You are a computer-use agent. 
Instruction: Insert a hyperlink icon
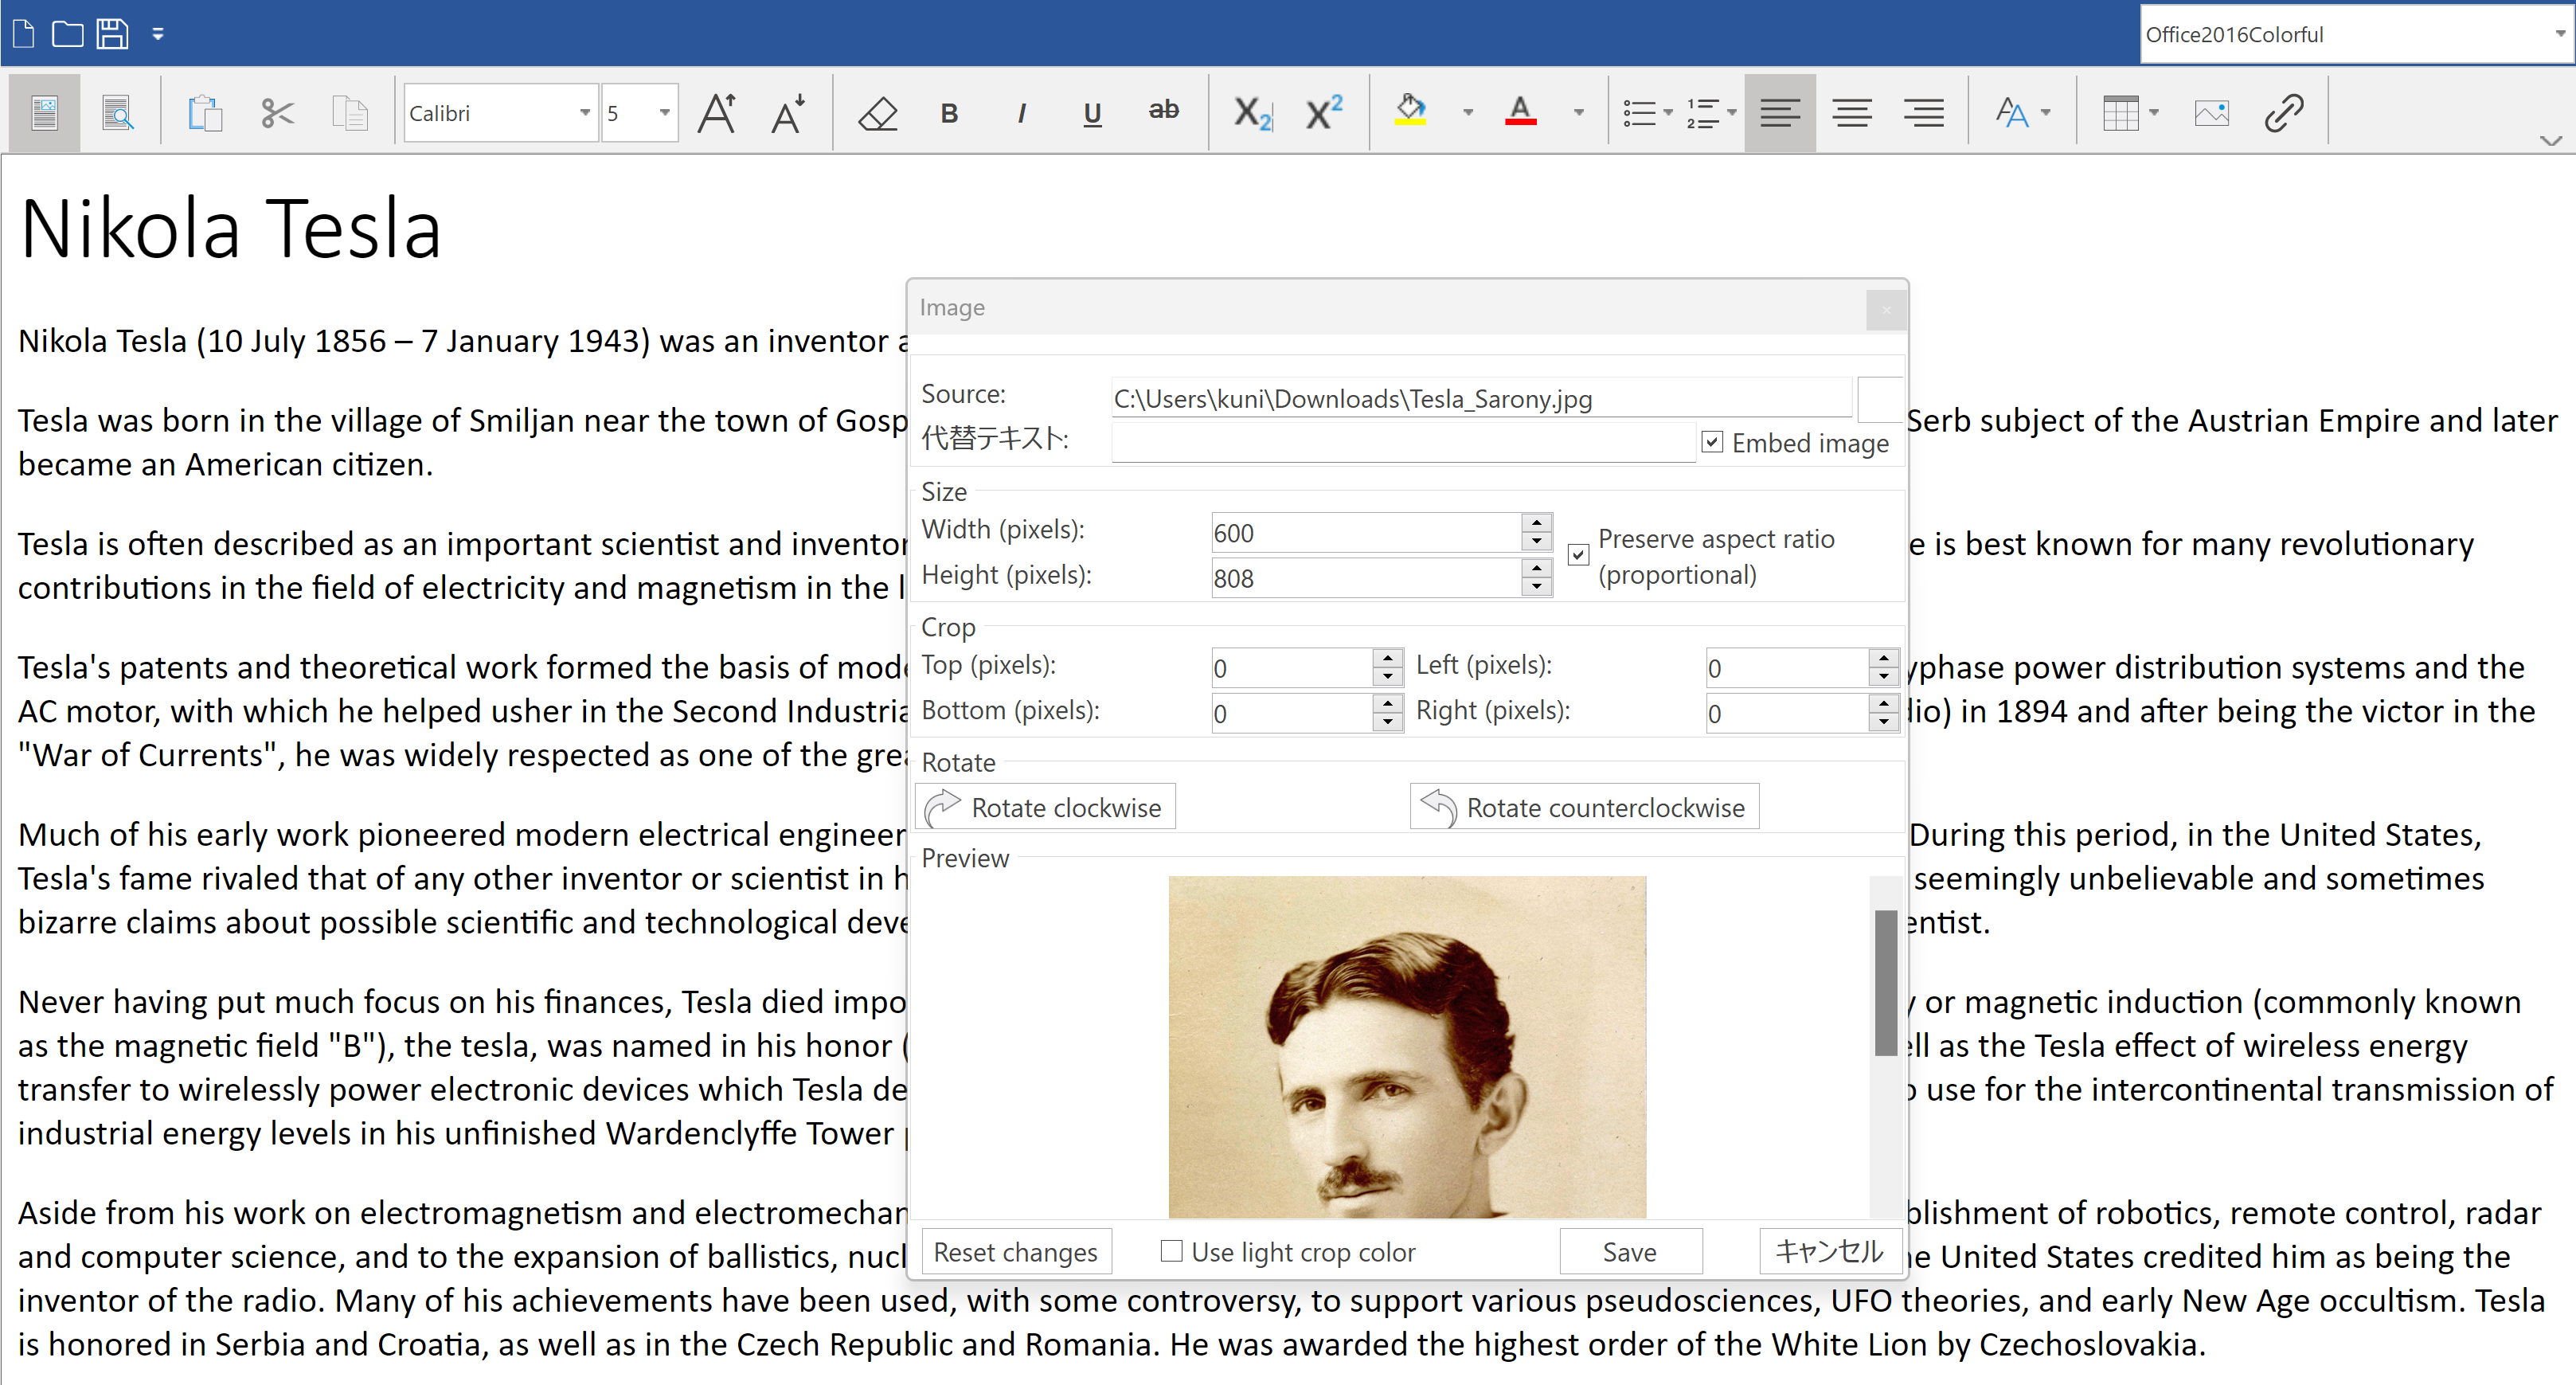click(x=2284, y=113)
